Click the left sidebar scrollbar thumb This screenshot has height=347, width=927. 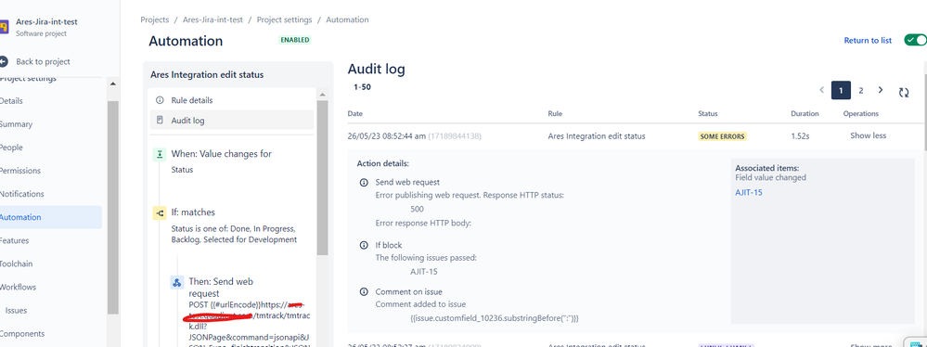[113, 207]
